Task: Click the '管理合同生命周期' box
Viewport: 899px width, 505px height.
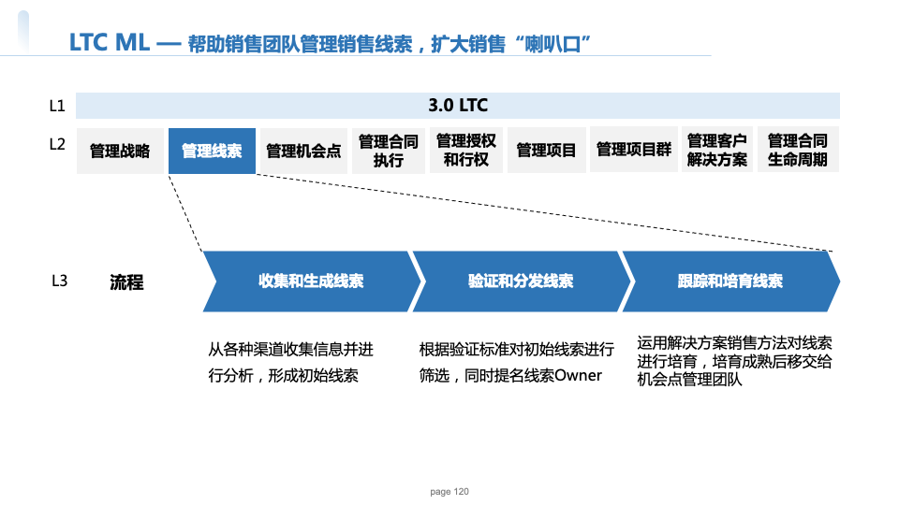Action: point(798,150)
